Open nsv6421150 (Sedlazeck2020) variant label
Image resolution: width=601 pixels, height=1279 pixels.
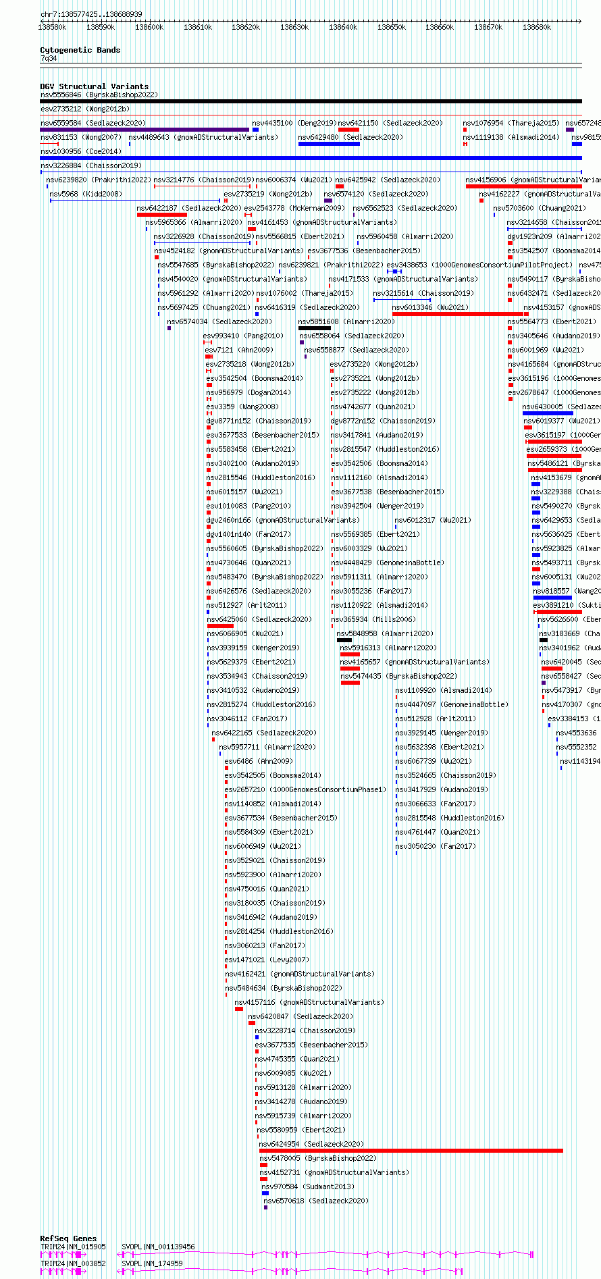point(390,124)
